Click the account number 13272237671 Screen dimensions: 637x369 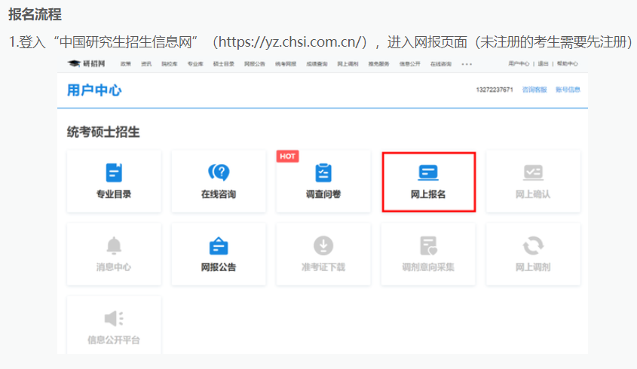click(x=495, y=90)
